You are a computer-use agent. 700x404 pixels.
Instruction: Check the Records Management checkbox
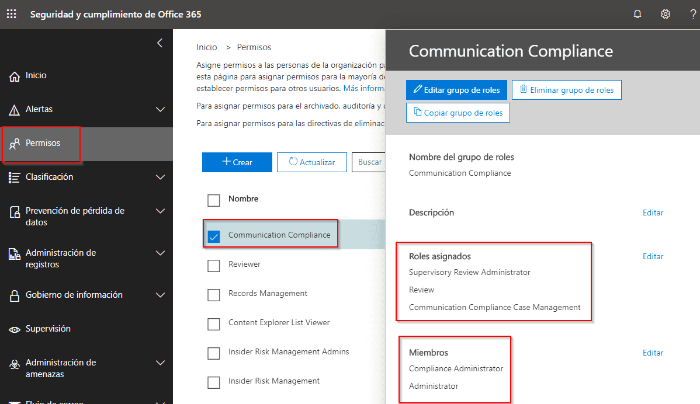pos(214,295)
